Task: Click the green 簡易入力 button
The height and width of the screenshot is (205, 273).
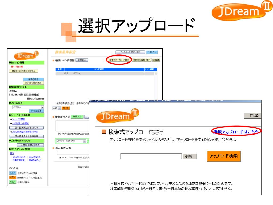Action: pos(77,117)
